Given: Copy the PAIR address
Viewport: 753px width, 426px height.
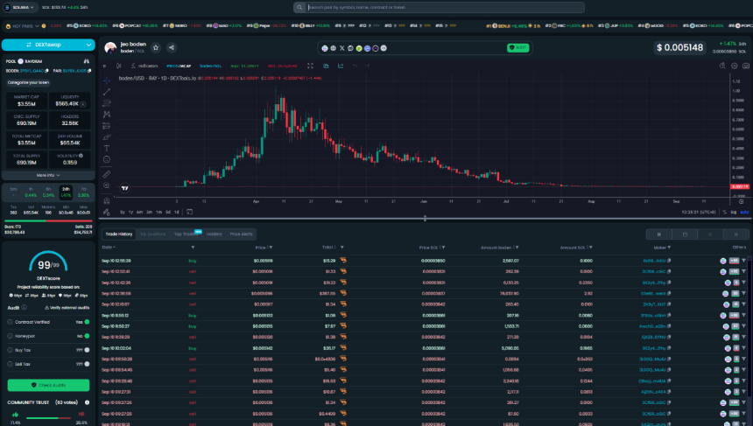Looking at the screenshot, I should coord(89,71).
